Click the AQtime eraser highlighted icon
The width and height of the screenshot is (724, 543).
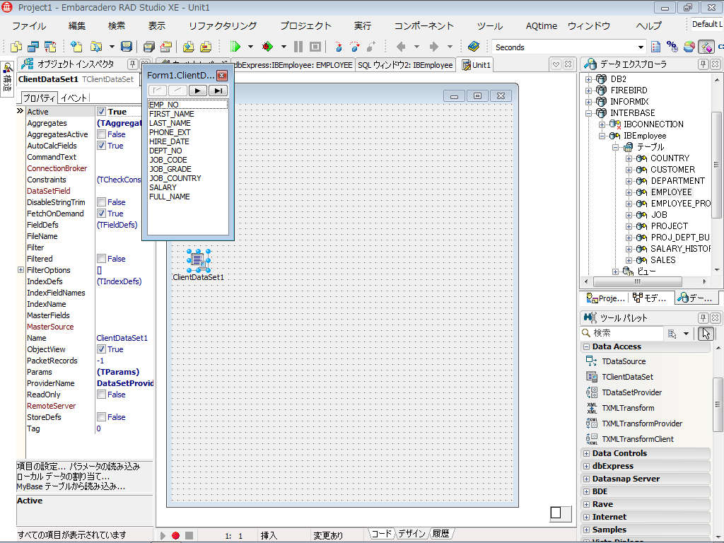706,47
